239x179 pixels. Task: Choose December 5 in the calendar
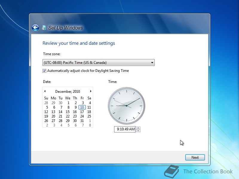[47, 107]
